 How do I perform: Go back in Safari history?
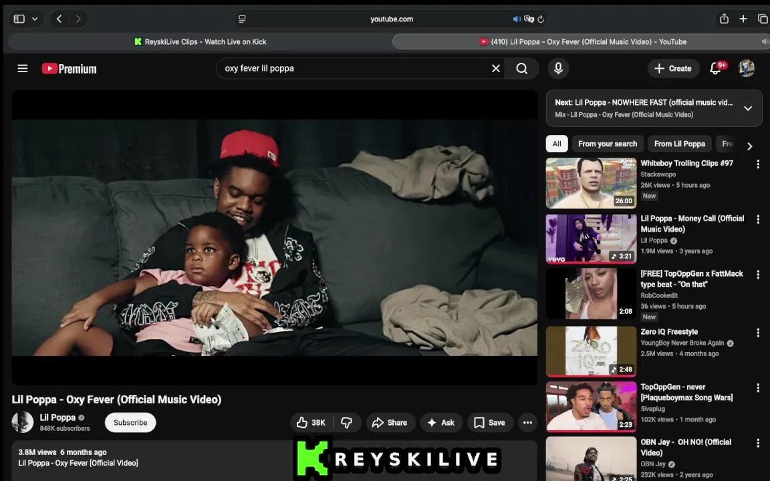point(59,19)
